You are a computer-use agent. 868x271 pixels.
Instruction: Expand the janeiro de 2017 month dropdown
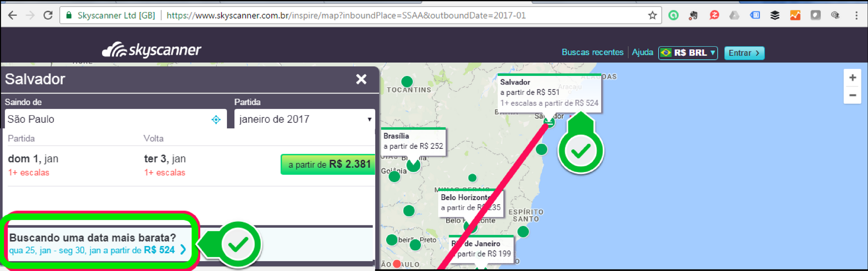pos(304,119)
